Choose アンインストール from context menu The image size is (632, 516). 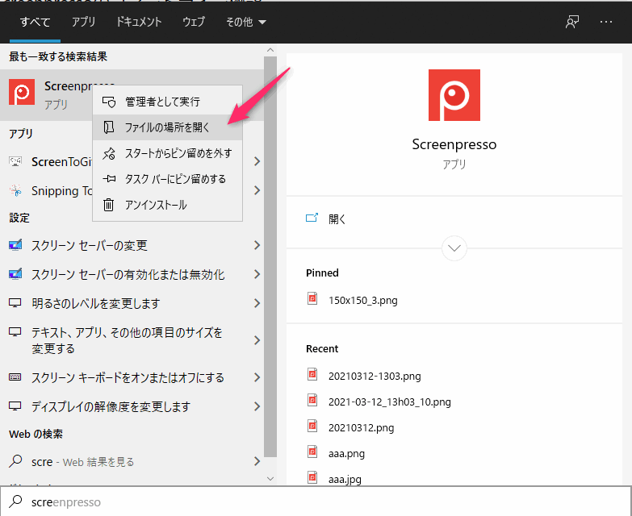pyautogui.click(x=167, y=205)
